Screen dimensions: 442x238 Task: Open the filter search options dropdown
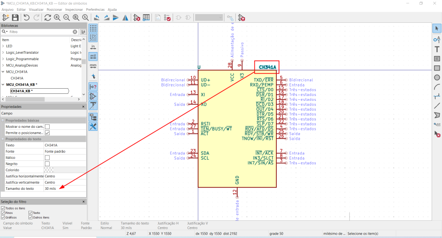[x=5, y=32]
